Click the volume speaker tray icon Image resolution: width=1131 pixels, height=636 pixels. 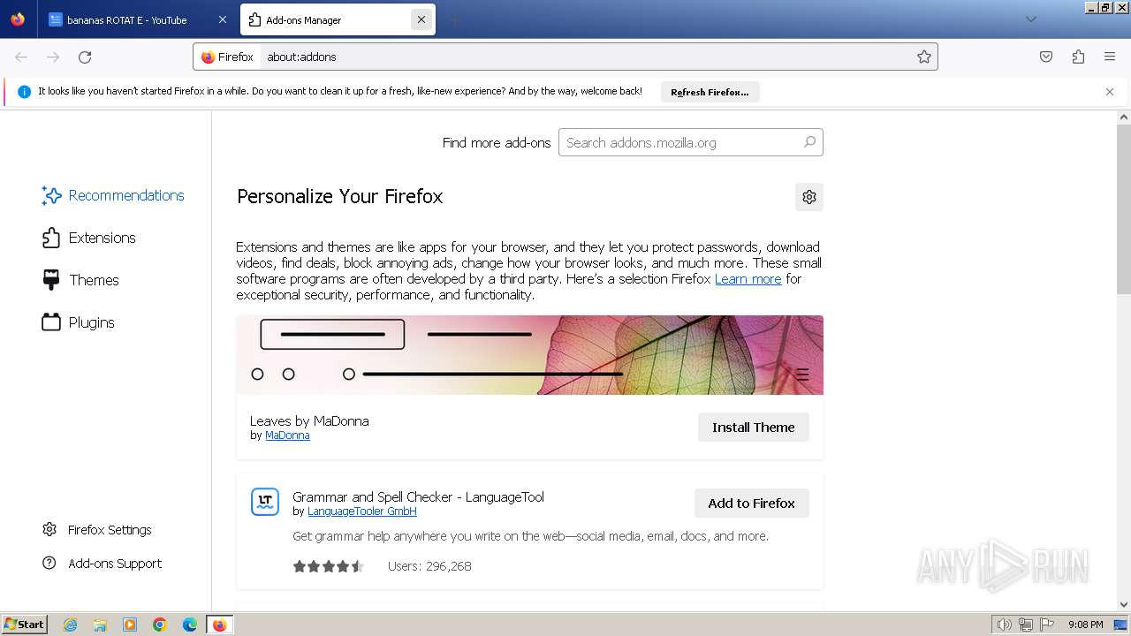point(1004,625)
